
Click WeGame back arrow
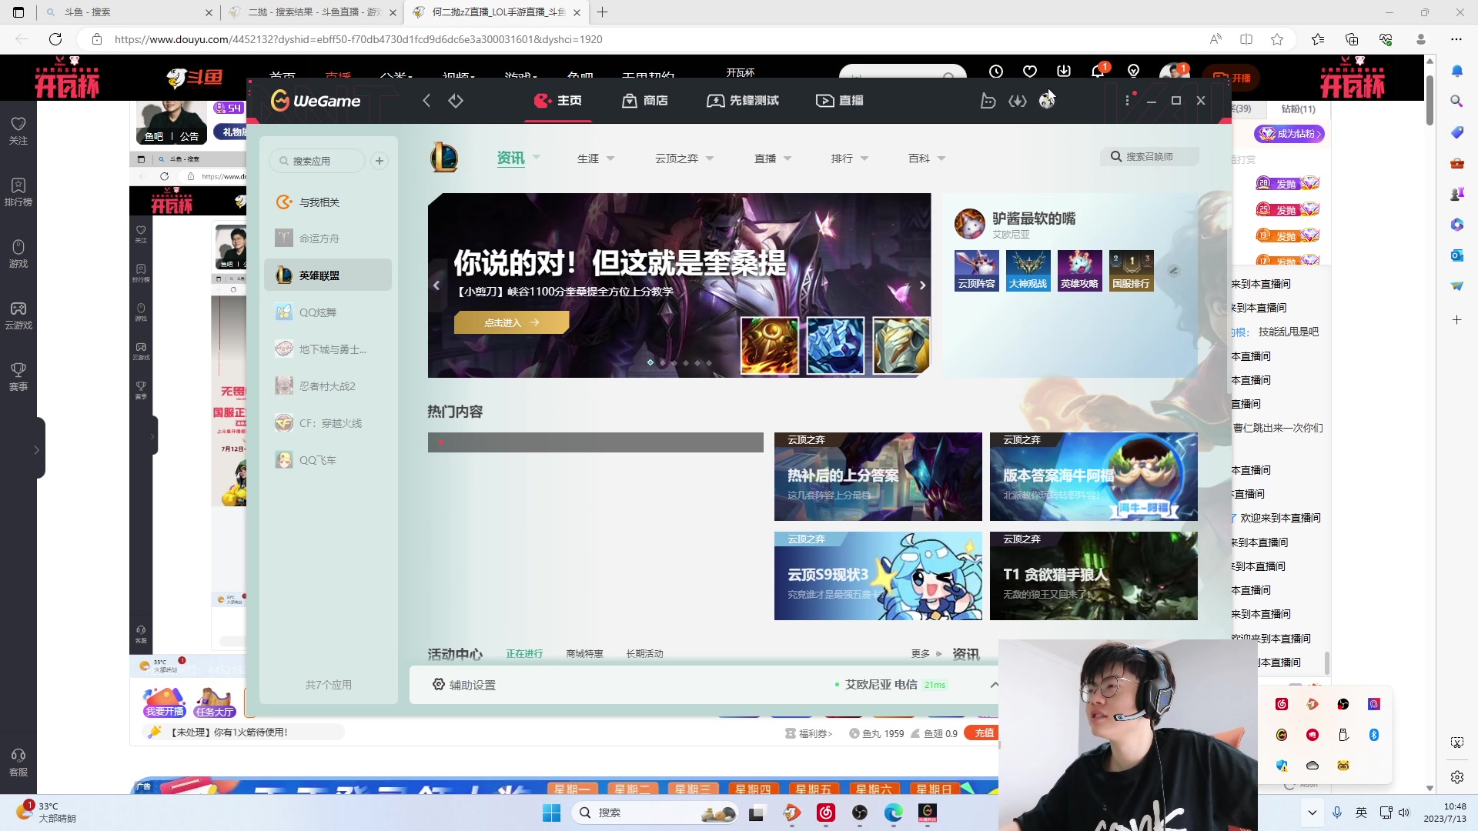[426, 101]
